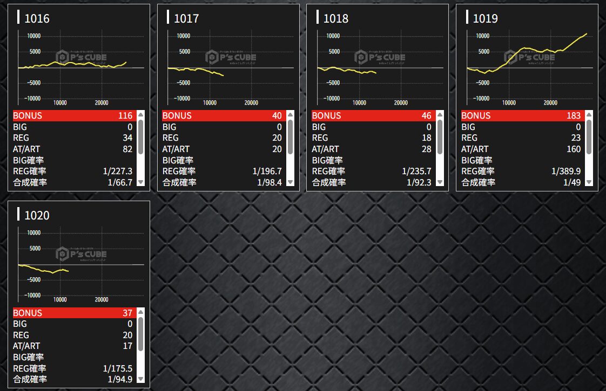The height and width of the screenshot is (391, 606).
Task: Click the scroll up arrow in machine 1020 stats
Action: tap(141, 312)
